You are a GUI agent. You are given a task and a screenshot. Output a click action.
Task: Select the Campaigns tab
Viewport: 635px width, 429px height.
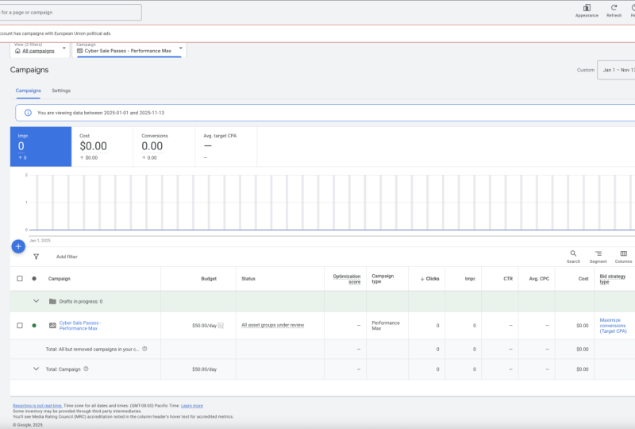28,91
